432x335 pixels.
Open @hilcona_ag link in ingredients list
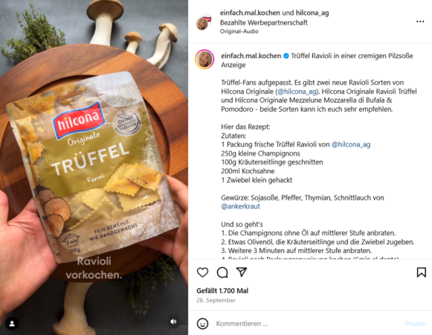coord(351,144)
